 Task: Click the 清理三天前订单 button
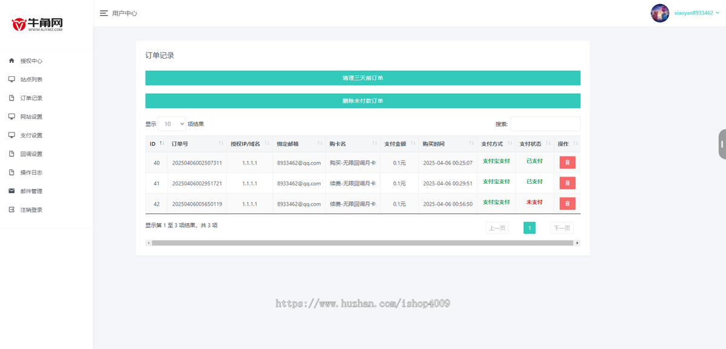click(363, 78)
